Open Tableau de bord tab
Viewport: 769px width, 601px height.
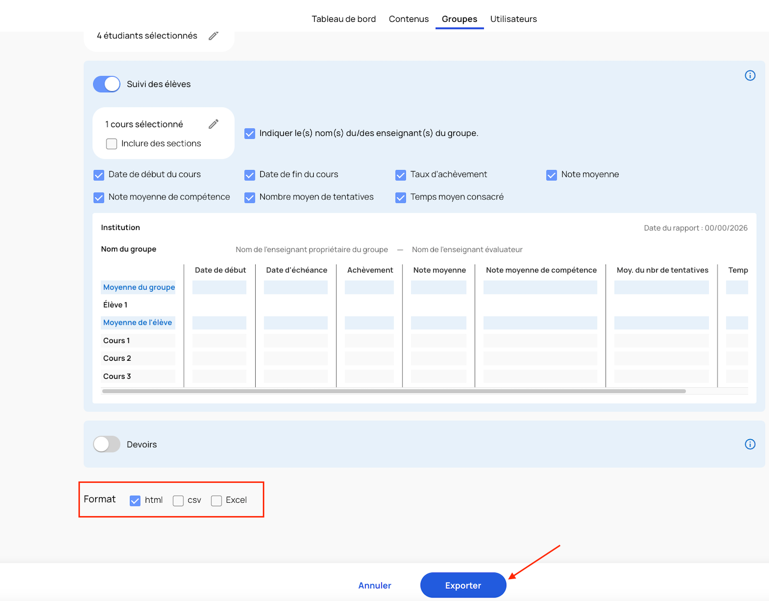[344, 19]
